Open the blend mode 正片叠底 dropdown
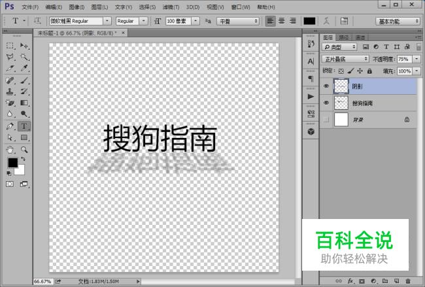The height and width of the screenshot is (287, 425). pyautogui.click(x=345, y=59)
